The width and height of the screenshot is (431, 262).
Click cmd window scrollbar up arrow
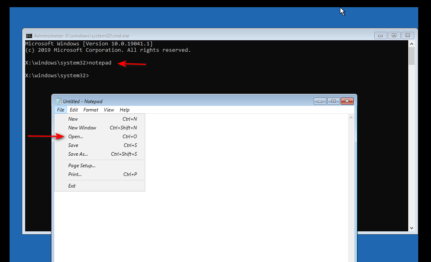coord(411,44)
